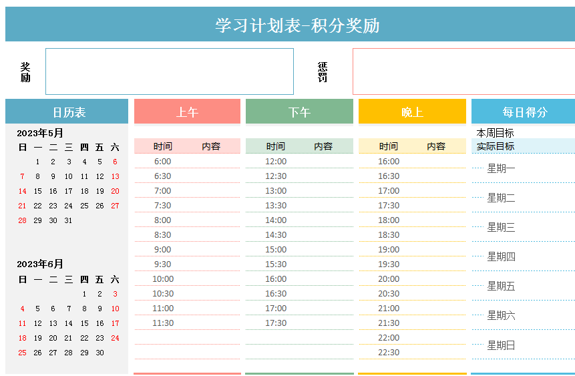Click the 21:00 evening time cell

pyautogui.click(x=389, y=308)
